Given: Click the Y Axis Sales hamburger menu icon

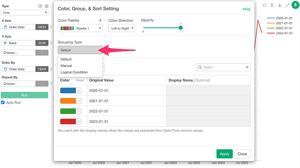Looking at the screenshot, I should 51,43.
